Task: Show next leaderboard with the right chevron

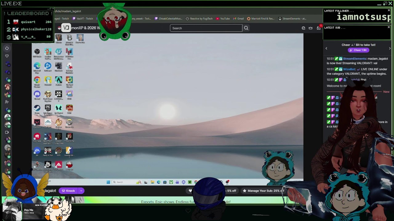Action: click(x=390, y=48)
